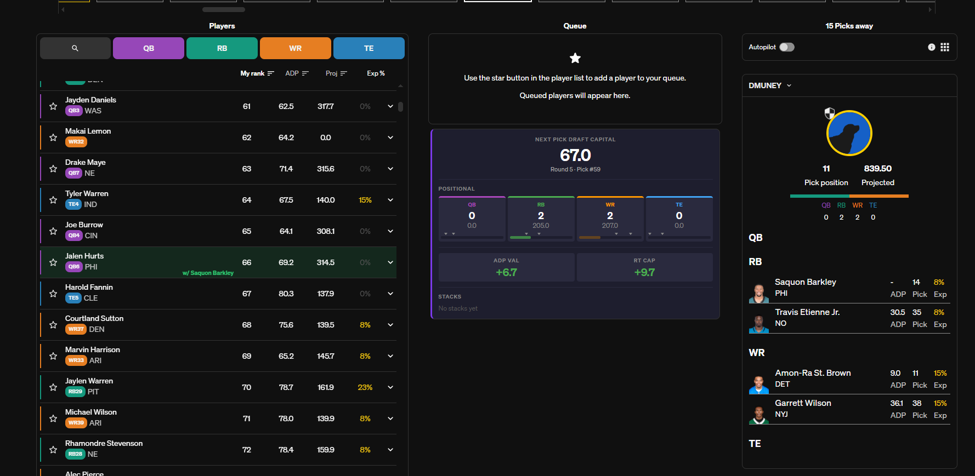Screen dimensions: 975x476
Task: Click the shield badge on team avatar
Action: point(830,113)
